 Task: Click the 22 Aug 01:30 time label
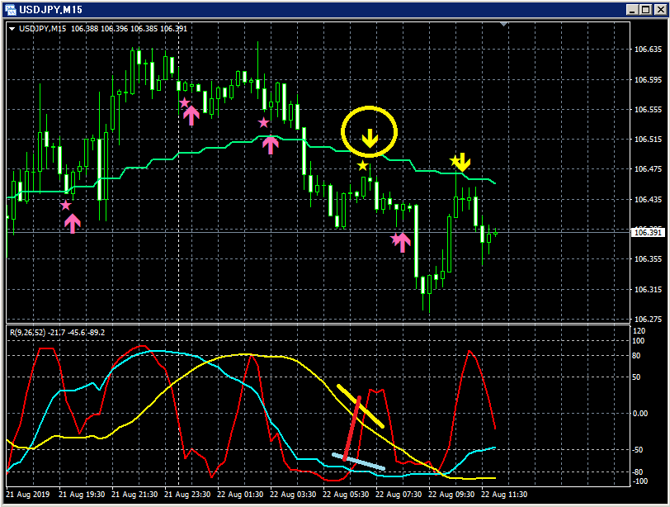(240, 494)
